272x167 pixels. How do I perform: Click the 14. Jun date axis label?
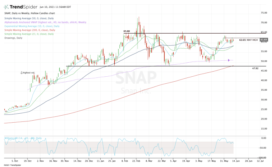[236, 161]
